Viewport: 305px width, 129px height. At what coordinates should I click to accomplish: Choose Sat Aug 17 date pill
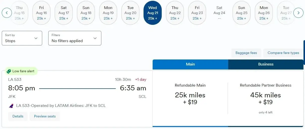tap(64, 13)
